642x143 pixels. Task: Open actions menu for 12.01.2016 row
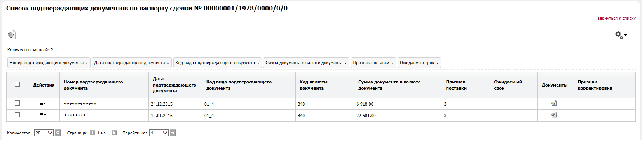click(42, 115)
